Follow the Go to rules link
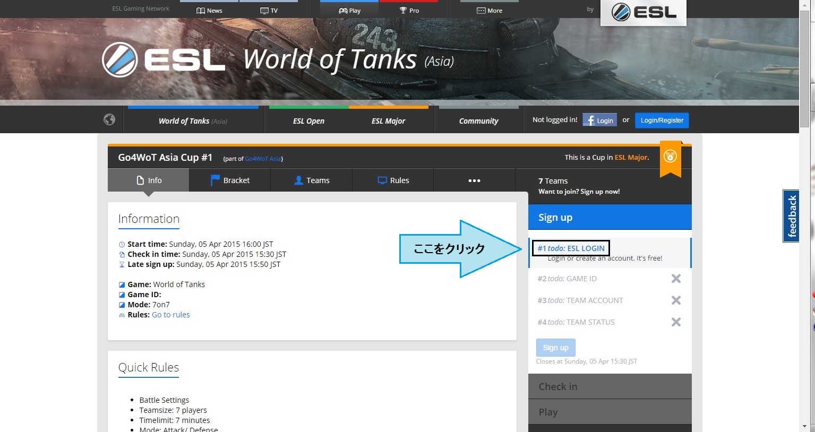Image resolution: width=815 pixels, height=432 pixels. tap(170, 315)
